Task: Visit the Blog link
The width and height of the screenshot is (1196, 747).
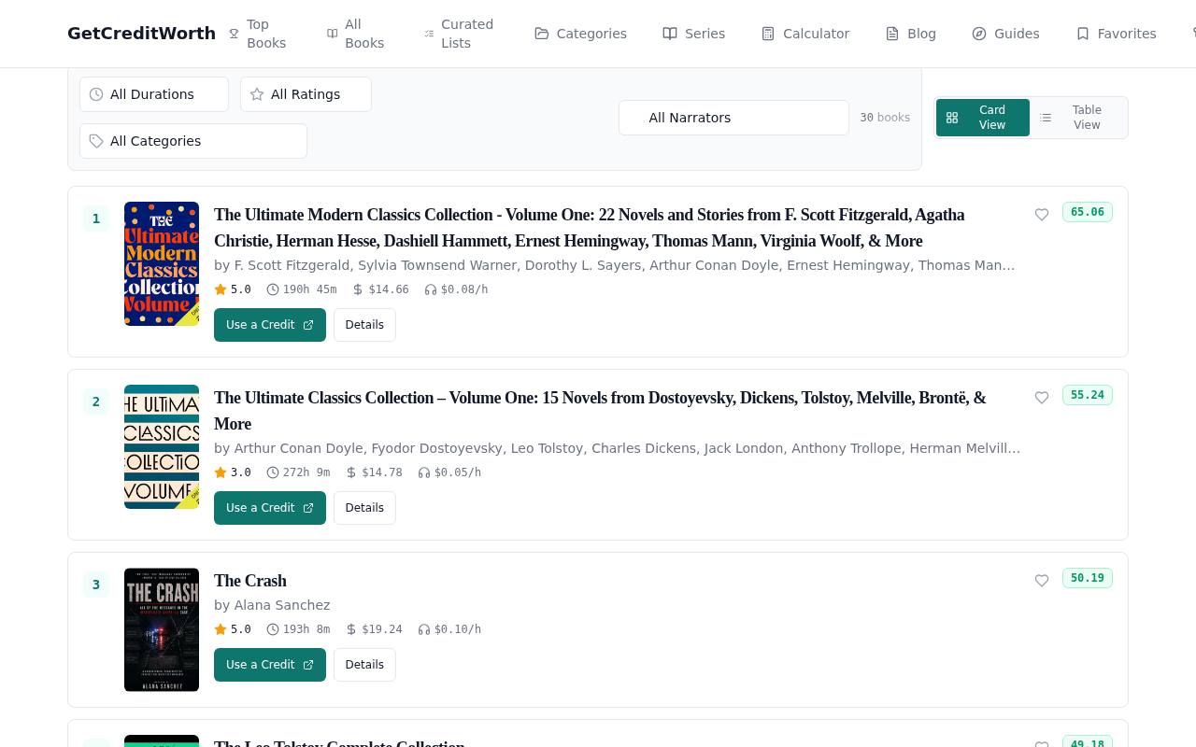Action: tap(910, 34)
